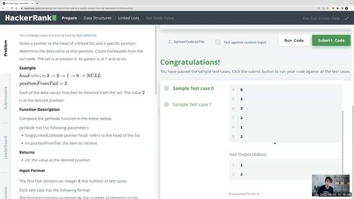Switch to the Leaderboard side tab
This screenshot has width=354, height=199.
click(x=6, y=148)
